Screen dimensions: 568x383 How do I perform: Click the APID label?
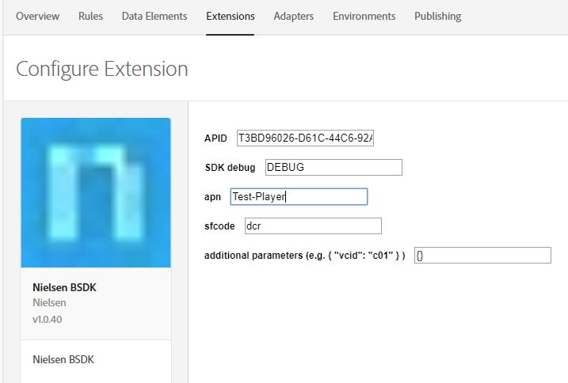pyautogui.click(x=215, y=138)
